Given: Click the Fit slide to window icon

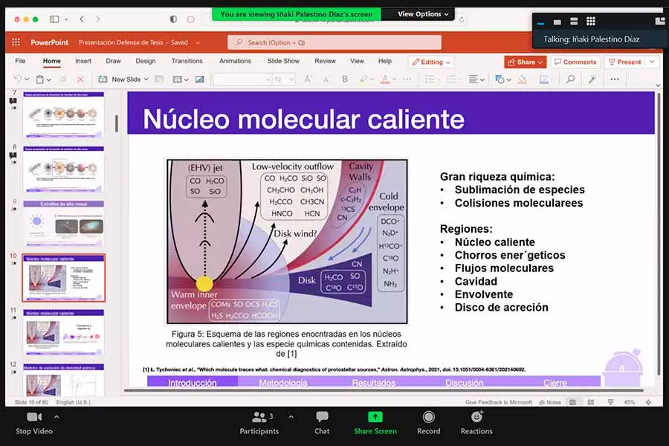Looking at the screenshot, I should click(648, 402).
